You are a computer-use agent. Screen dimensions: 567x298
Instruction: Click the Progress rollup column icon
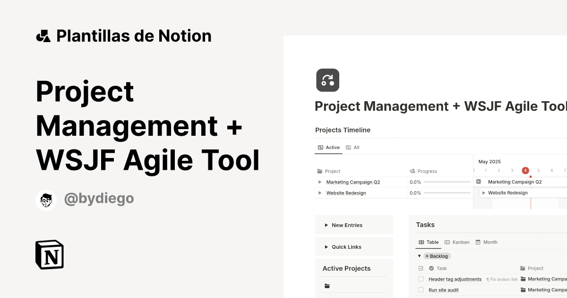pos(412,171)
